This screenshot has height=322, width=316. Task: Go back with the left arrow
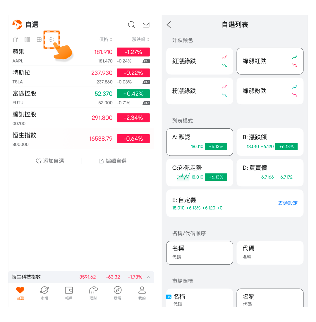point(169,25)
